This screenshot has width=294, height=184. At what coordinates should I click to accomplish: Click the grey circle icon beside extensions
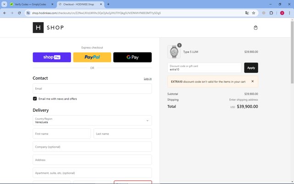(x=264, y=13)
